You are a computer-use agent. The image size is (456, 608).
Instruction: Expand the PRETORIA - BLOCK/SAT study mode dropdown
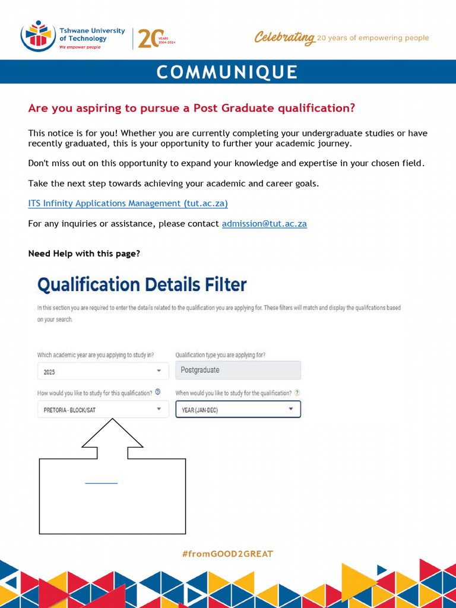coord(103,410)
